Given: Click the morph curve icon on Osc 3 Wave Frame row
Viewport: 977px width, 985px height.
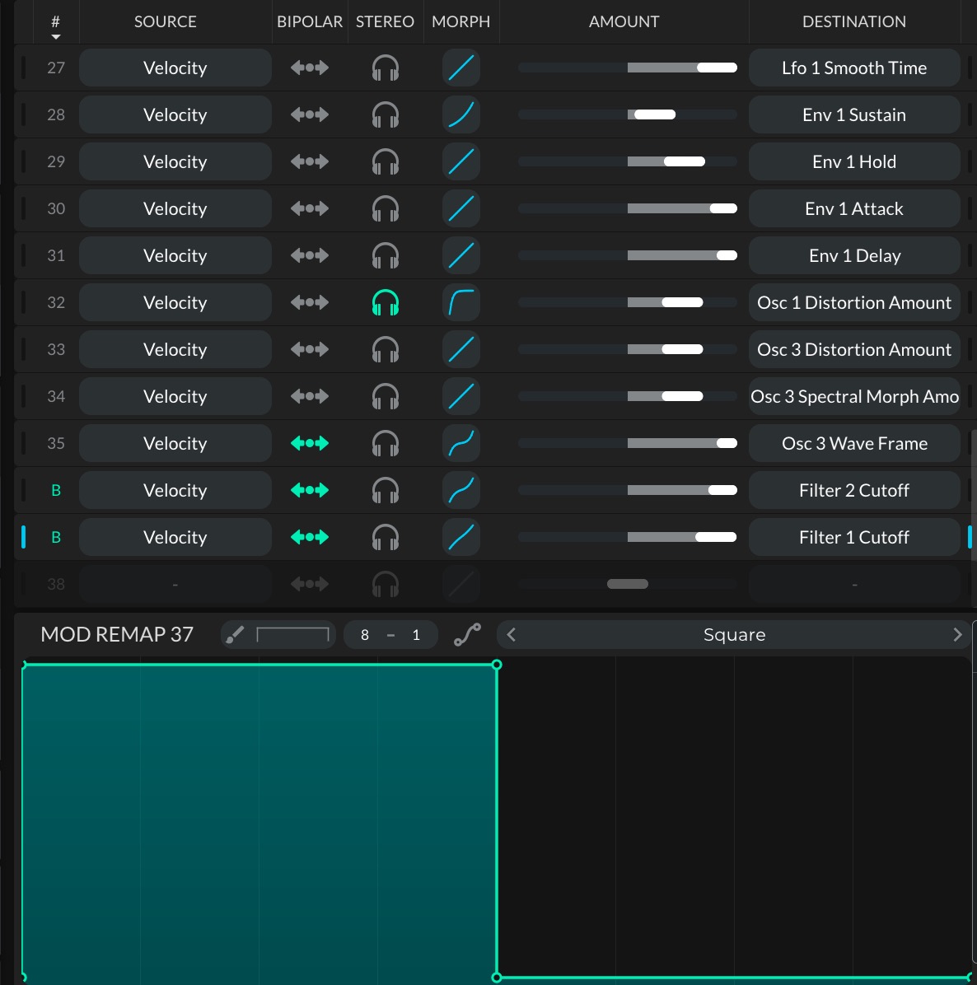Looking at the screenshot, I should [461, 443].
